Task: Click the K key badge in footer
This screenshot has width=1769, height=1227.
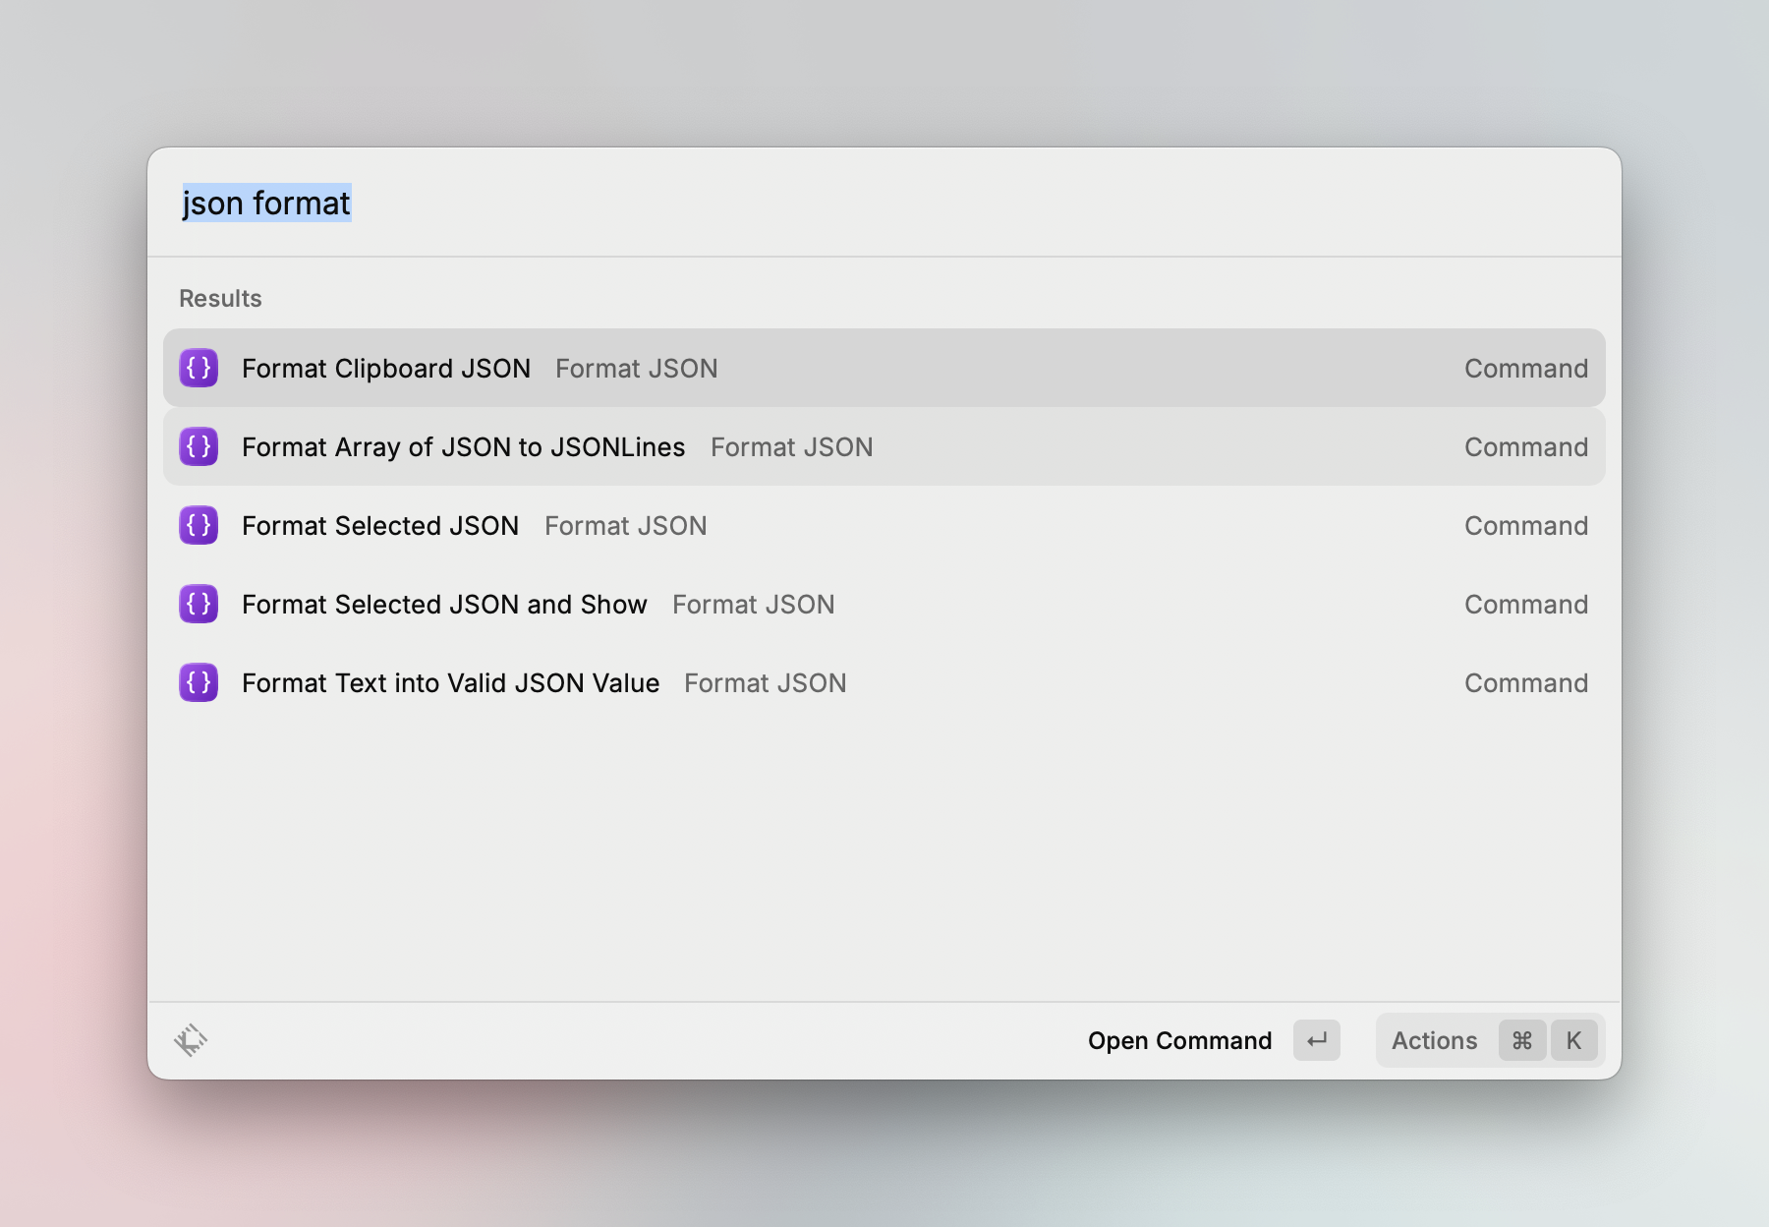Action: point(1573,1040)
